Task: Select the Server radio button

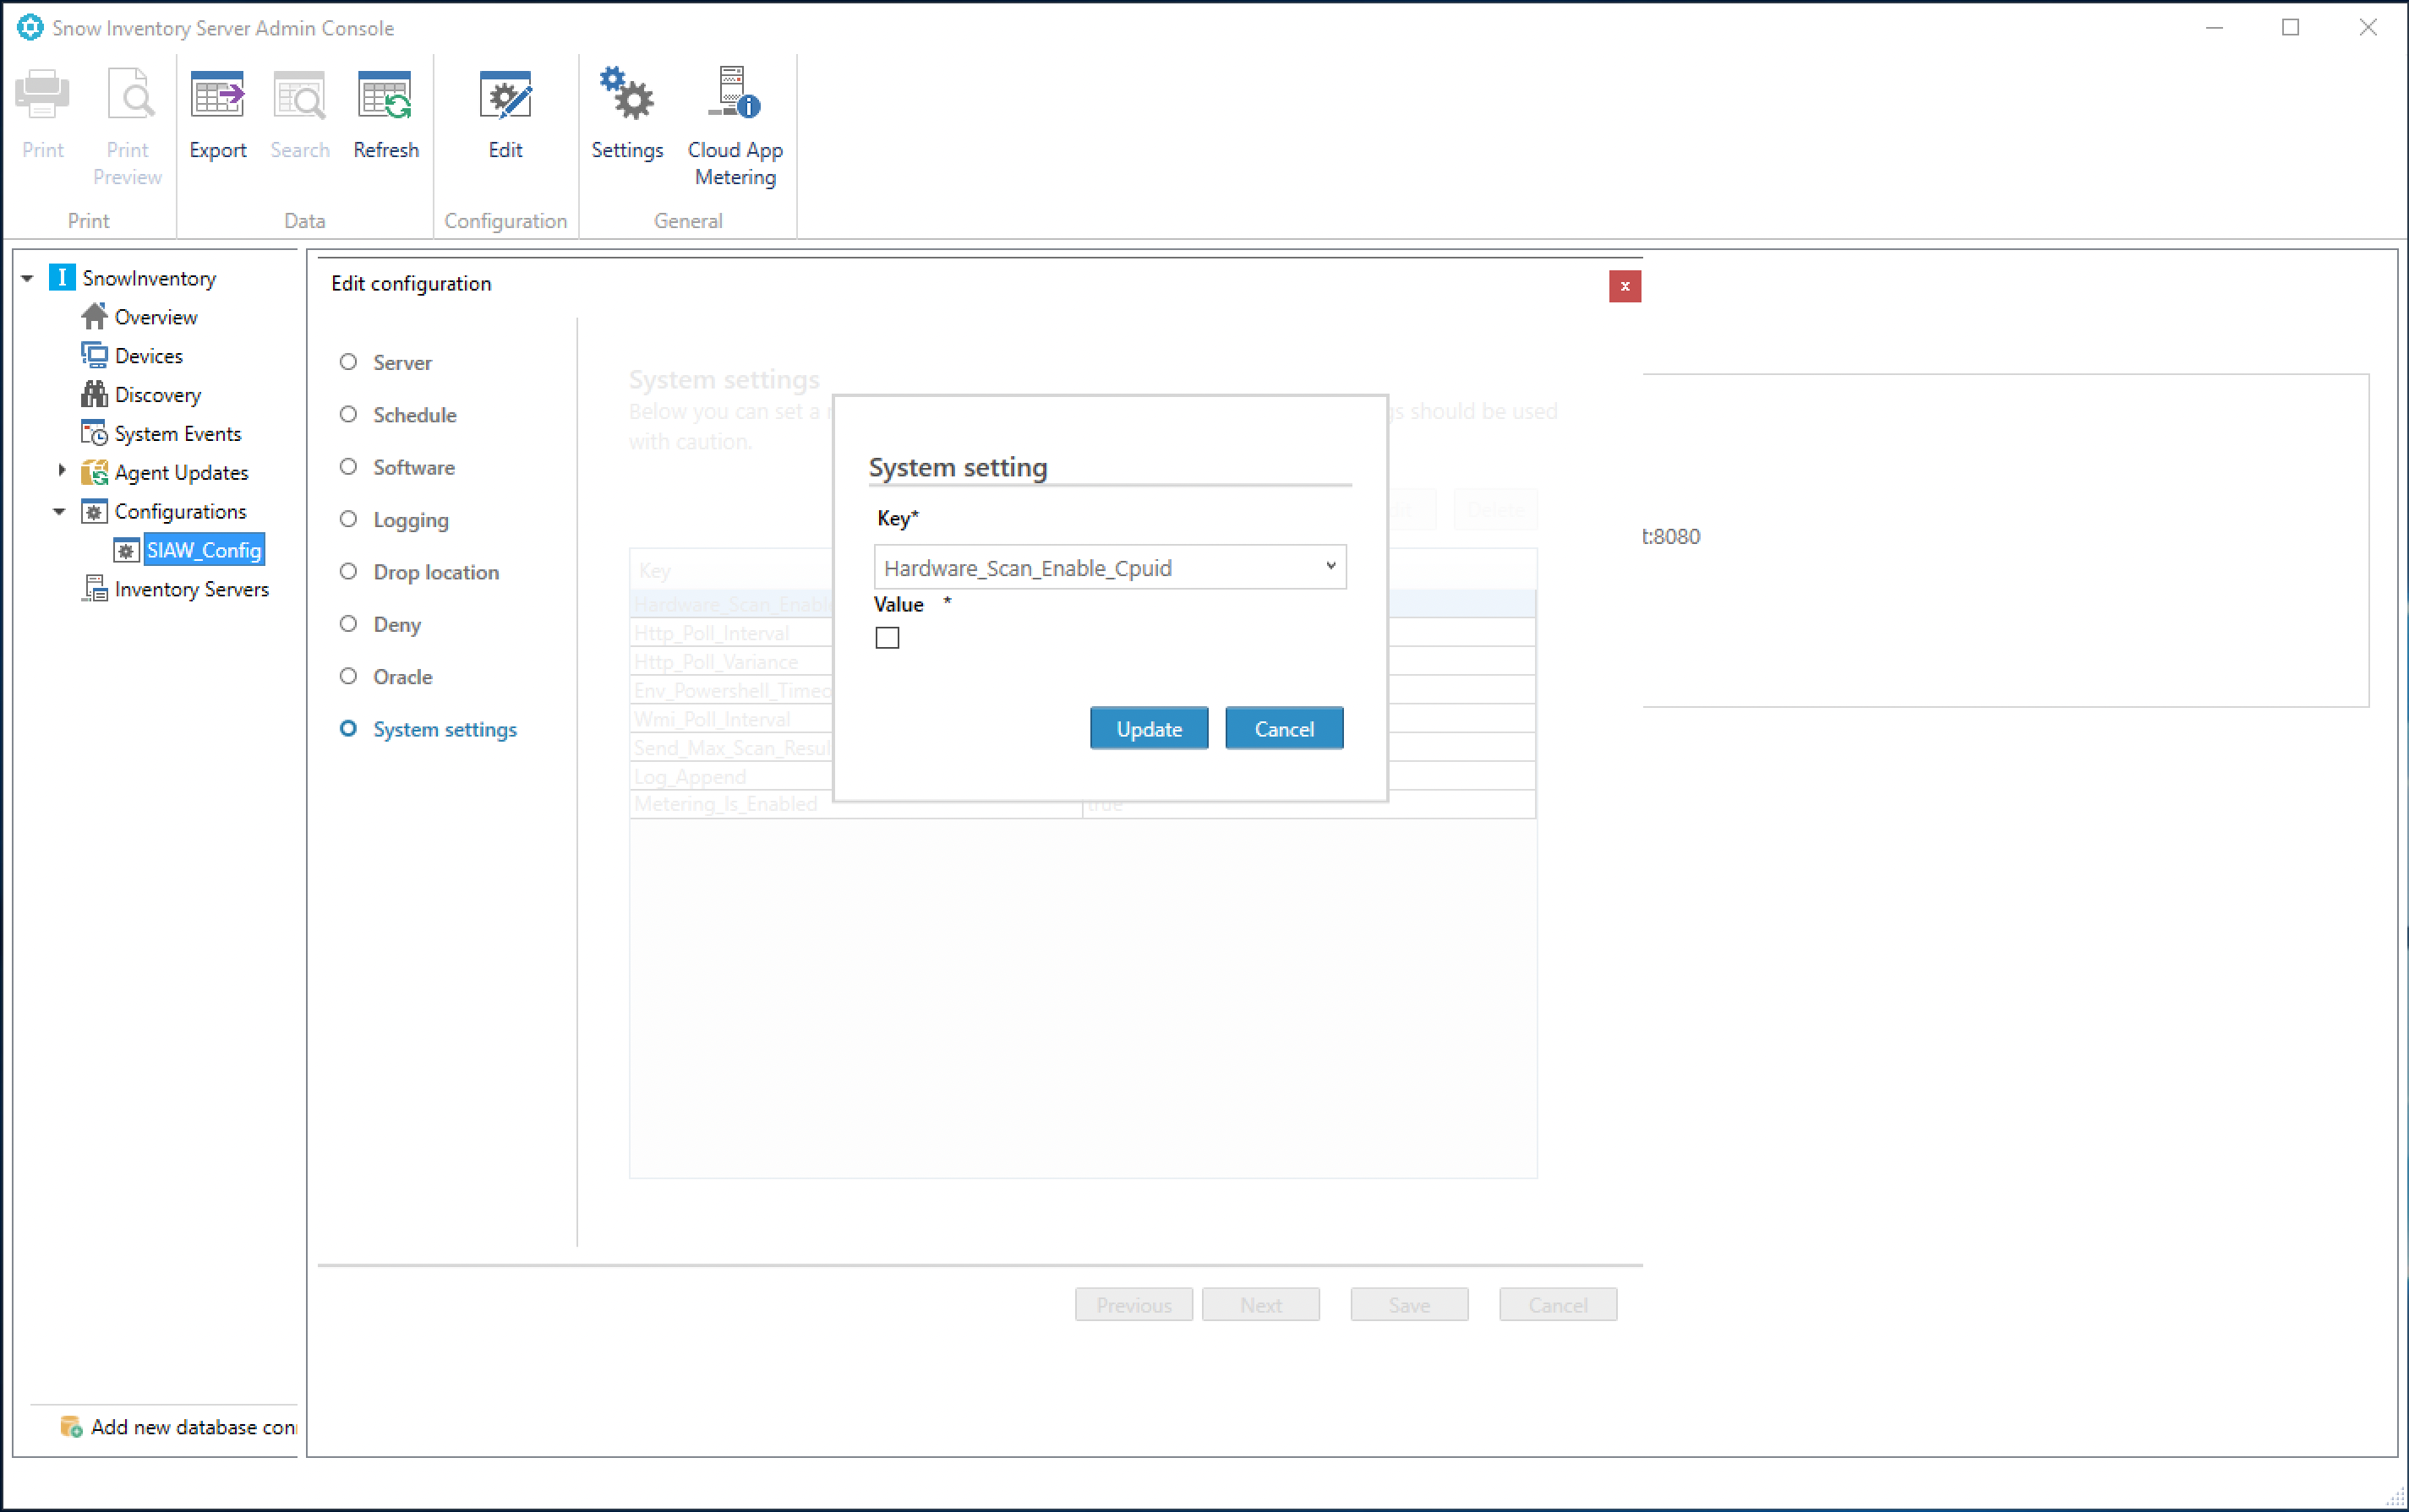Action: click(x=348, y=362)
